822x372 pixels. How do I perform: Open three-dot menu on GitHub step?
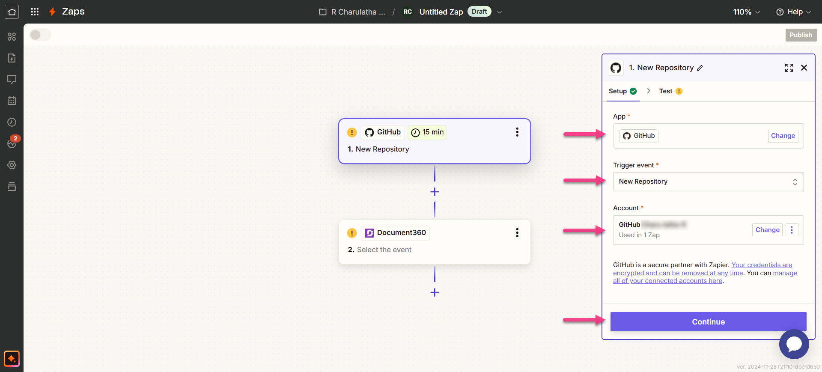point(517,132)
